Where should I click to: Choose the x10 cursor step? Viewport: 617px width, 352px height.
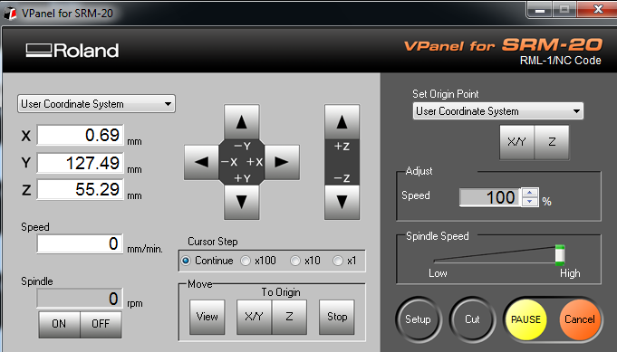point(305,261)
